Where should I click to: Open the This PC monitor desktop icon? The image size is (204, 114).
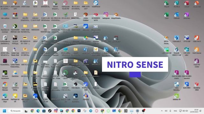(x=5, y=15)
